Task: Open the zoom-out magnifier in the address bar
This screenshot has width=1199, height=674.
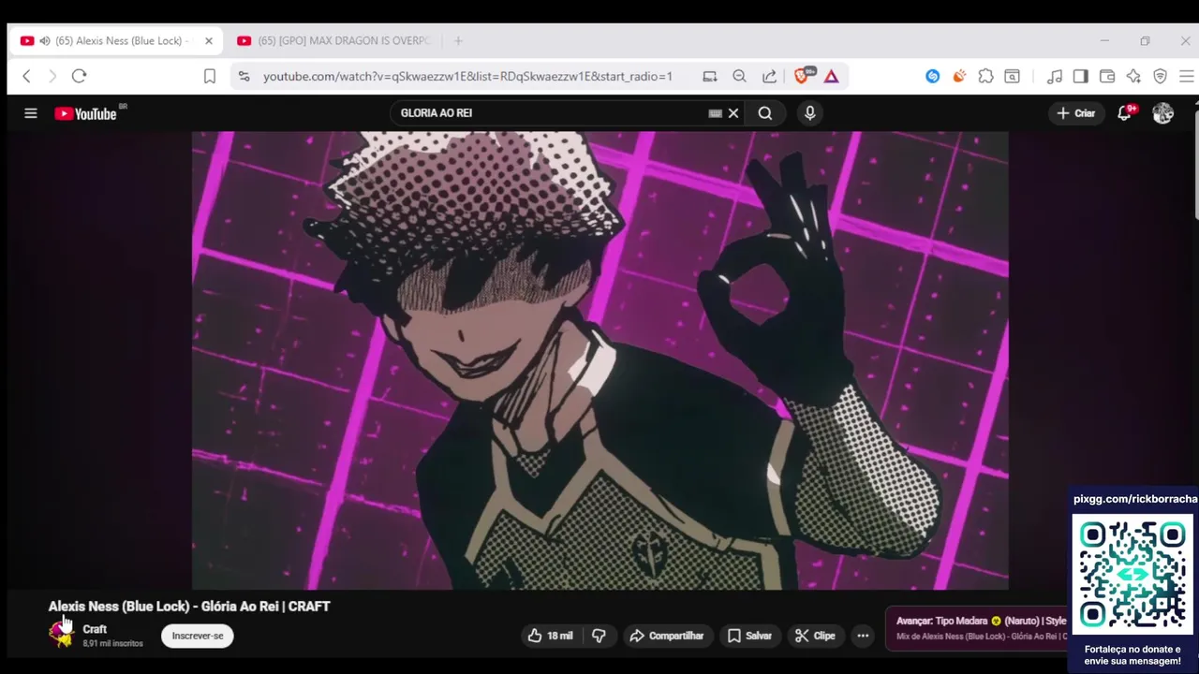Action: tap(739, 77)
